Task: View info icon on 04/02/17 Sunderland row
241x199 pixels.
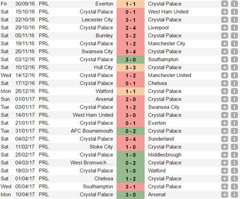Action: pos(234,139)
